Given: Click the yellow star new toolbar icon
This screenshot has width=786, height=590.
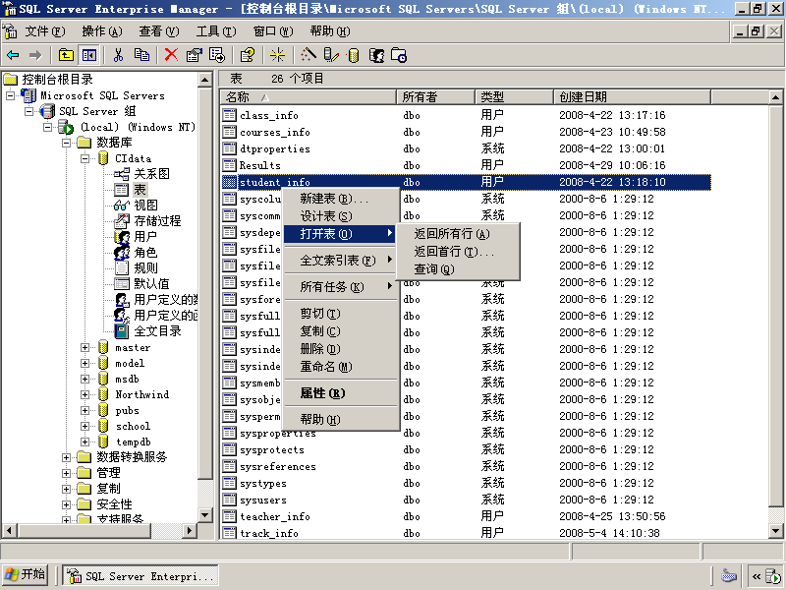Looking at the screenshot, I should 277,55.
